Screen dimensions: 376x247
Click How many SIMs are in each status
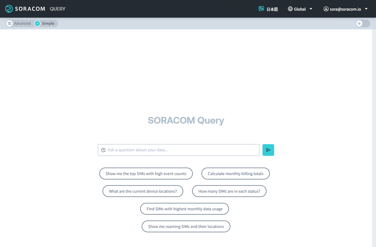[229, 191]
